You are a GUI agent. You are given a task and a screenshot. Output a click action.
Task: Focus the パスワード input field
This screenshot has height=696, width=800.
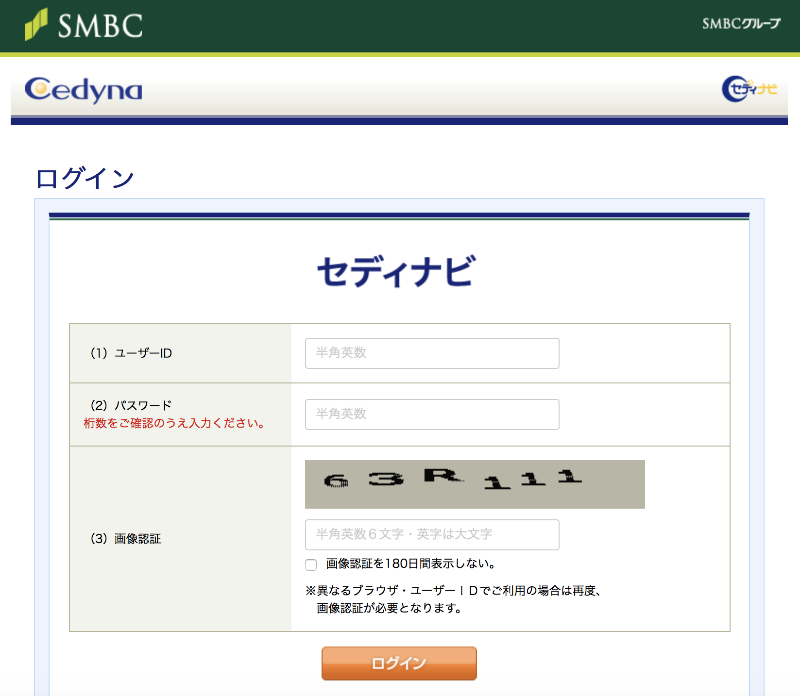click(432, 414)
